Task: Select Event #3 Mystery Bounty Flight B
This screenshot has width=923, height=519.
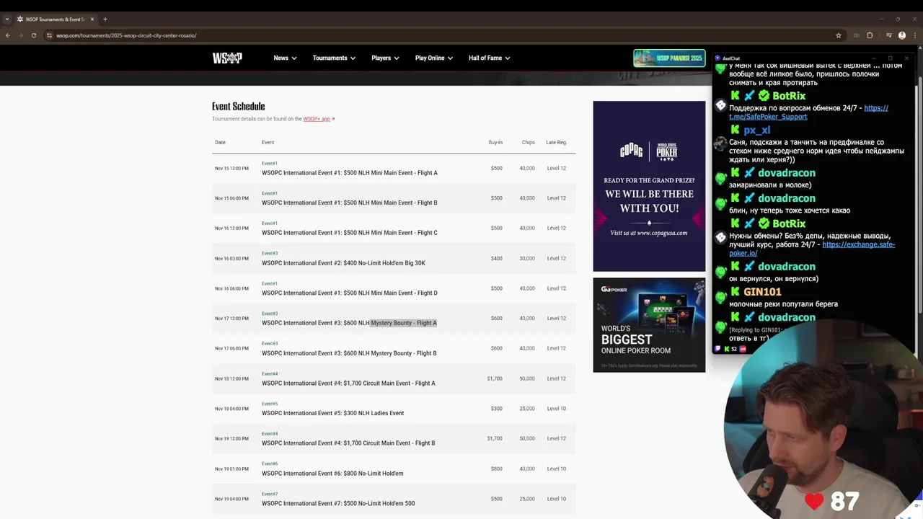Action: (394, 349)
